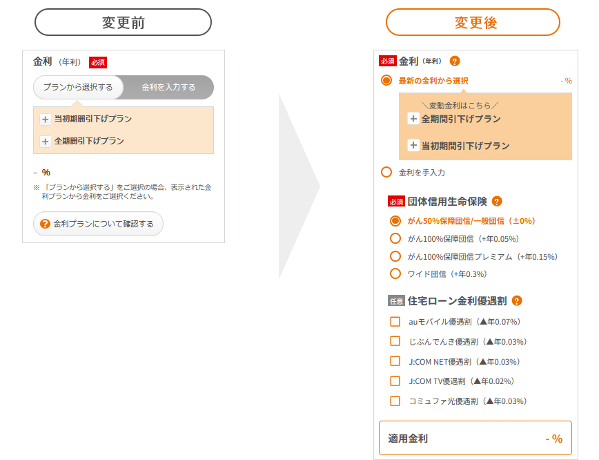Choose がん50%保障団信/一般団信 radio option

coord(395,221)
